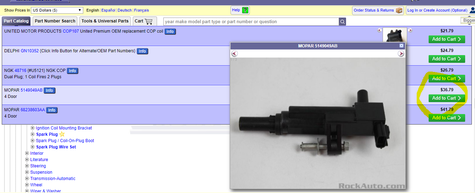Open Info for MOPAR 5149049AB
This screenshot has height=193, width=475.
pos(50,91)
